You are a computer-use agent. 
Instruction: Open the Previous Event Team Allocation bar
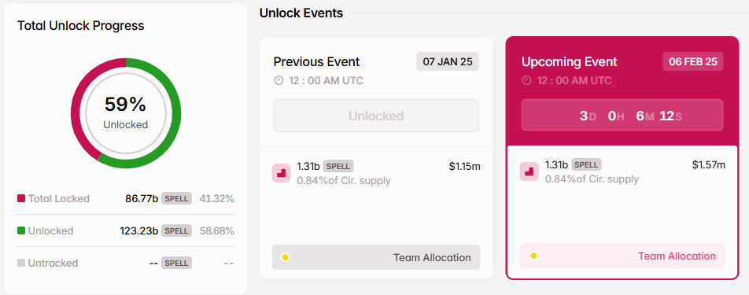[x=376, y=257]
